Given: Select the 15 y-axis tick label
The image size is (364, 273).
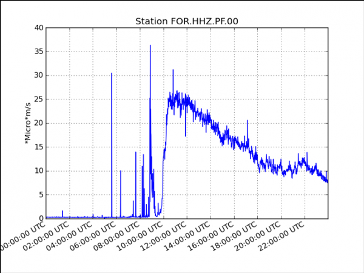Looking at the screenshot, I should click(x=38, y=147).
